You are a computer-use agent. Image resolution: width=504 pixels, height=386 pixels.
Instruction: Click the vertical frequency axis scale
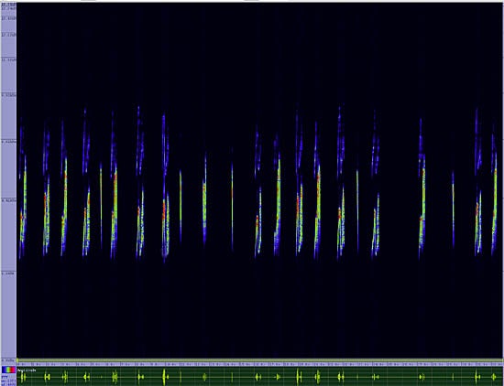[x=8, y=183]
